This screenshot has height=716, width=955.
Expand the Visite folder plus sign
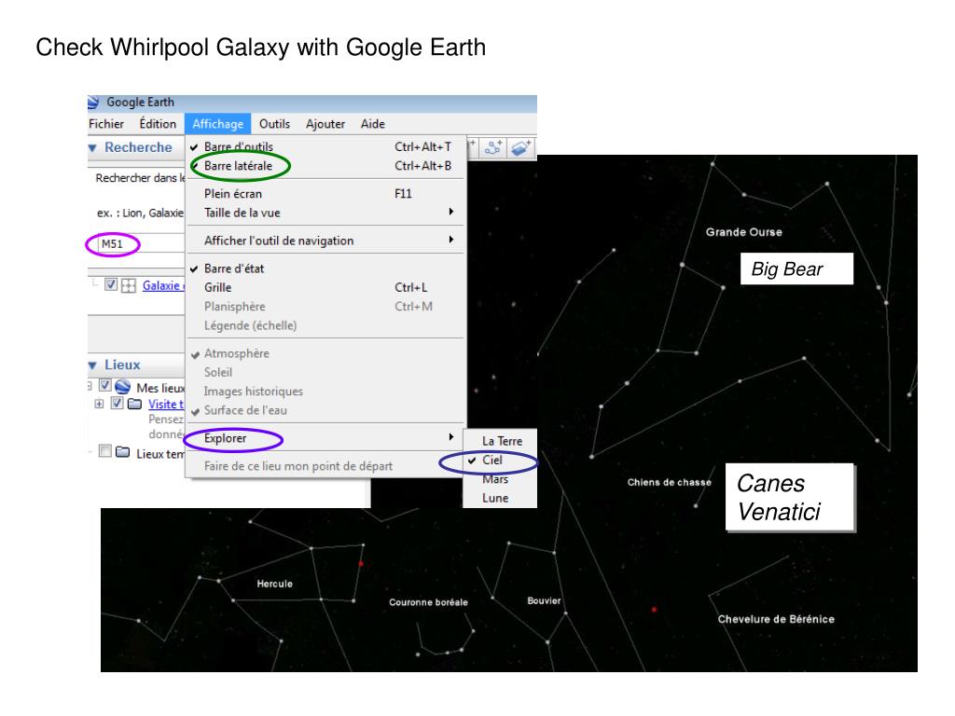[99, 404]
